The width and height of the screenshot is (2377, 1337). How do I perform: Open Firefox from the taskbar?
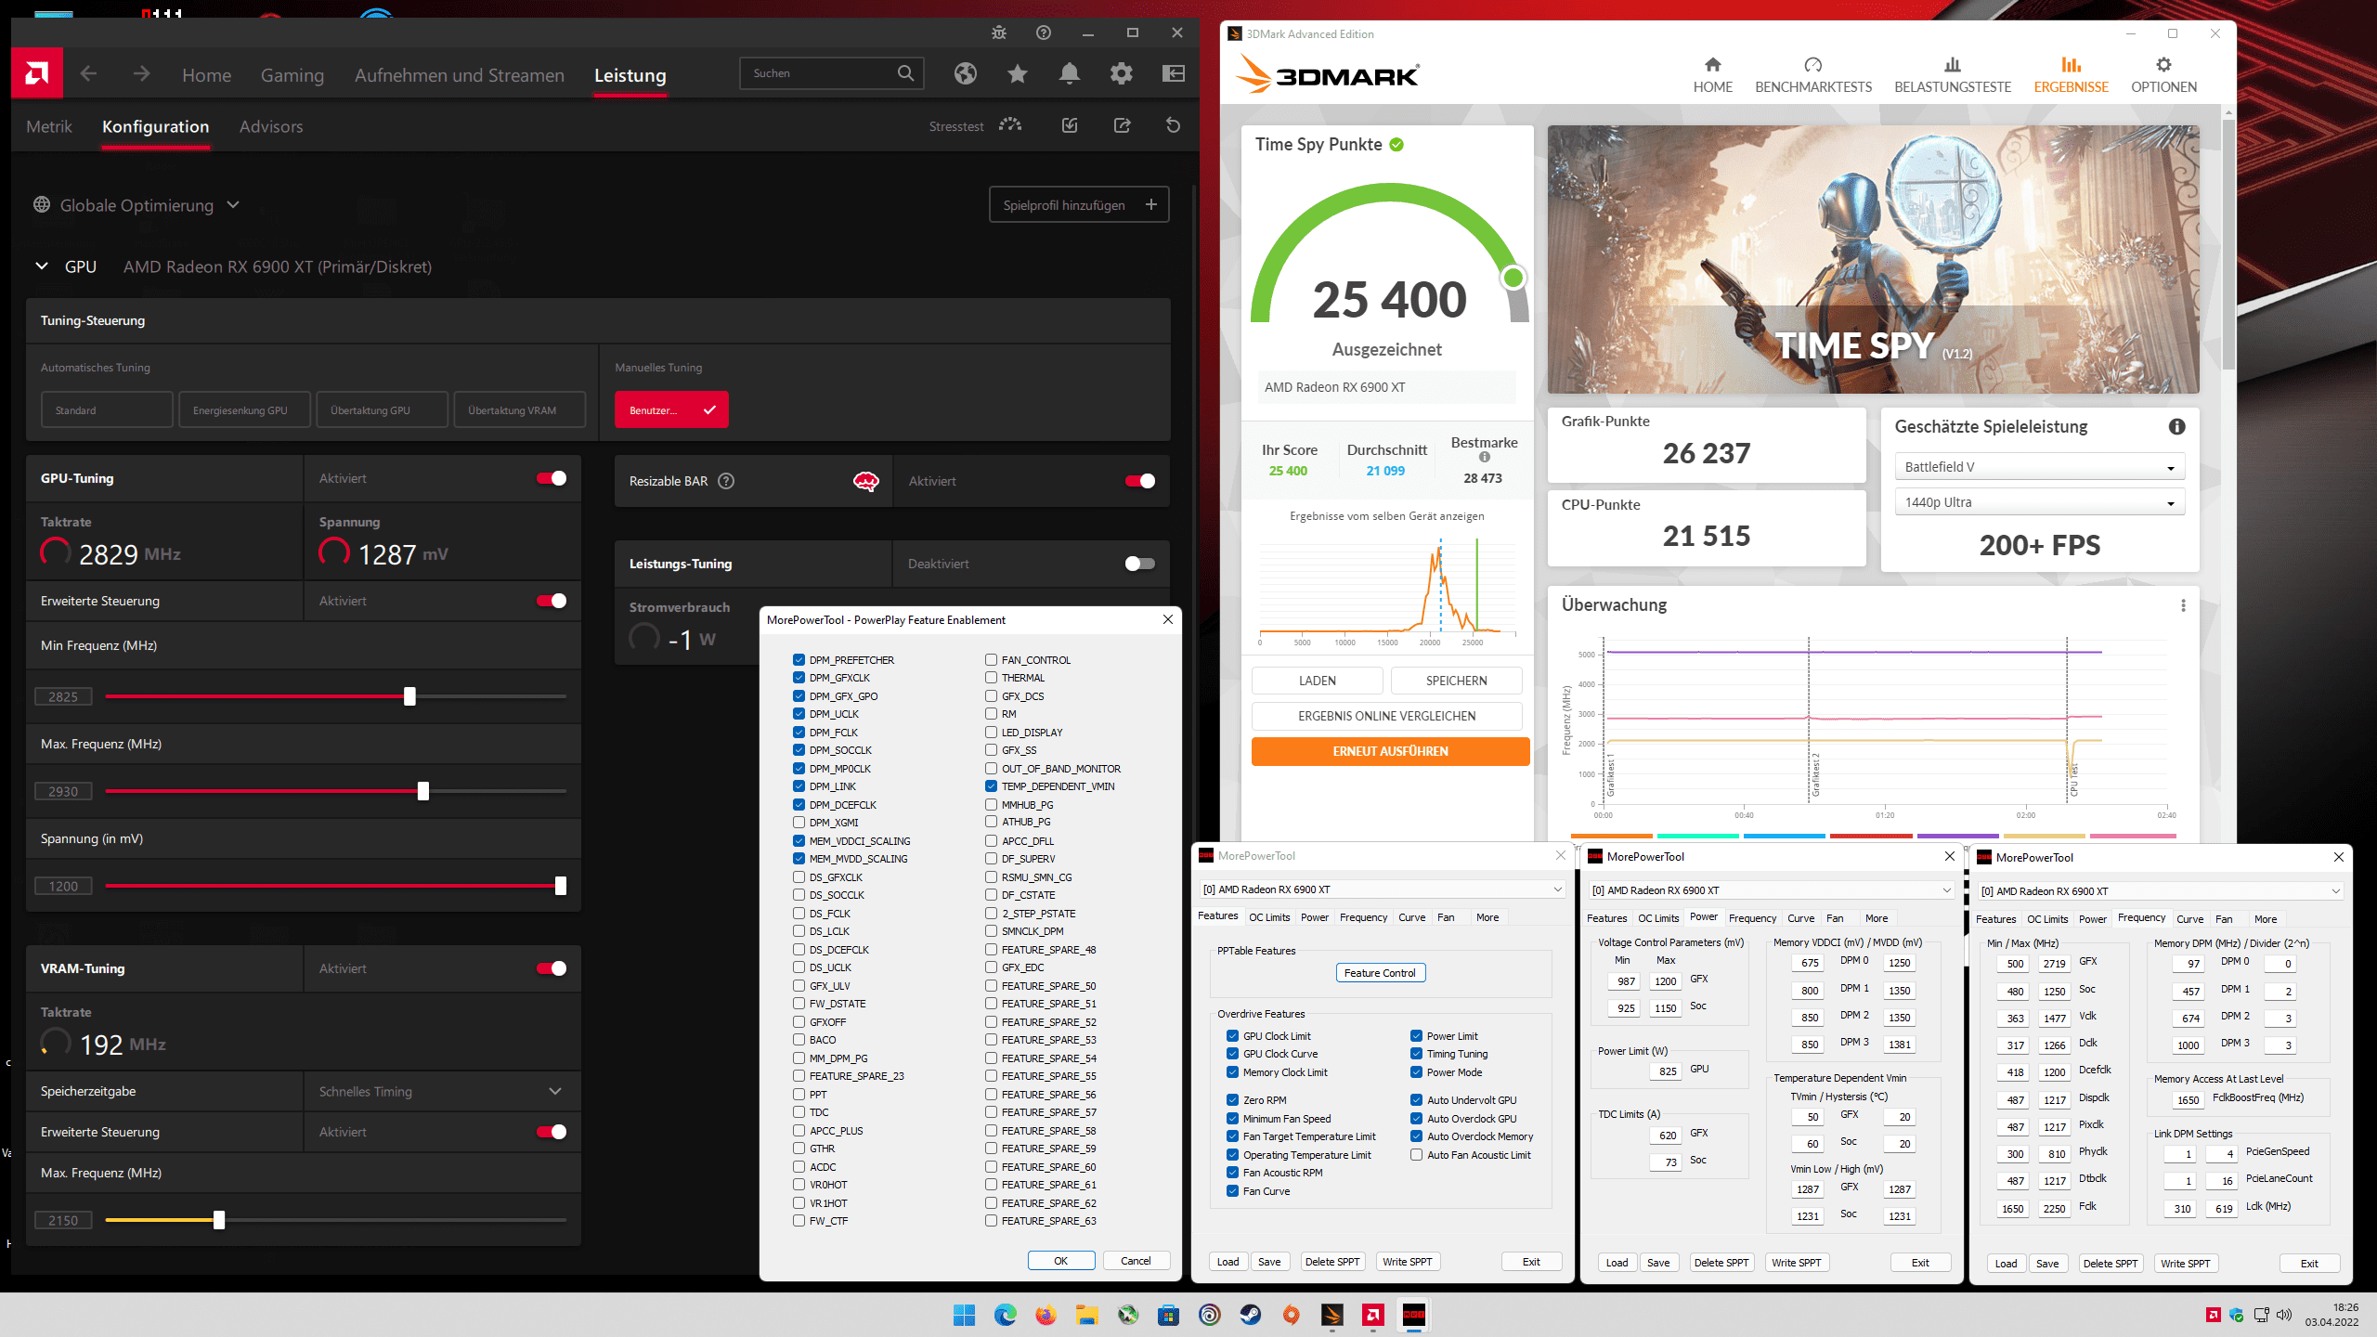pyautogui.click(x=1046, y=1315)
